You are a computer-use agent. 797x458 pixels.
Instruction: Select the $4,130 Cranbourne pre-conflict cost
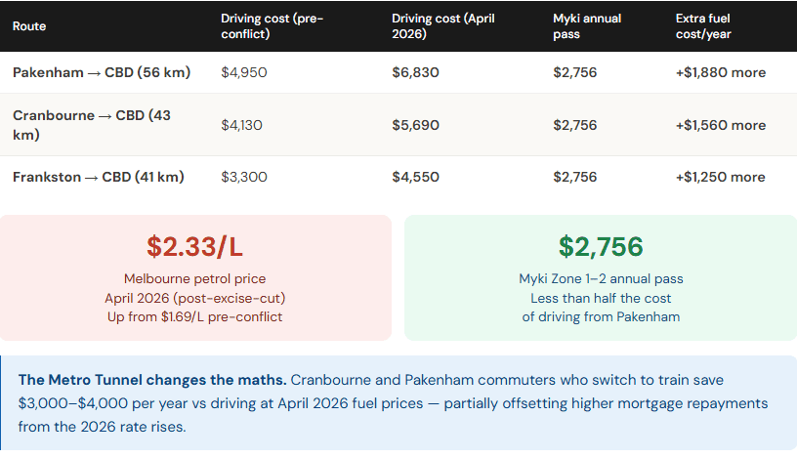pos(242,125)
